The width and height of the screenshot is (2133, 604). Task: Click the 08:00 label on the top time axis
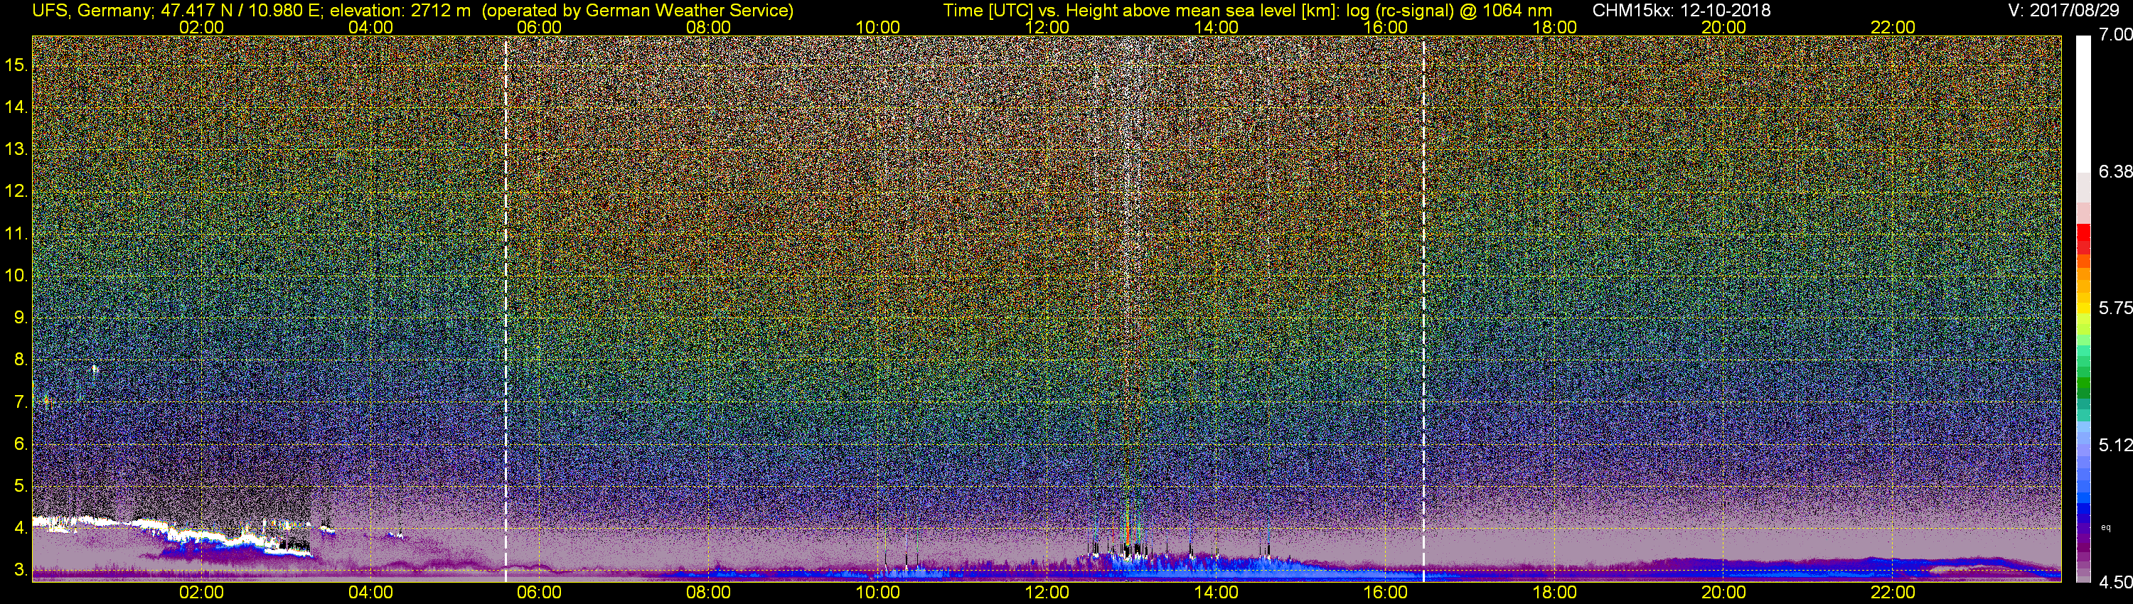click(x=709, y=27)
